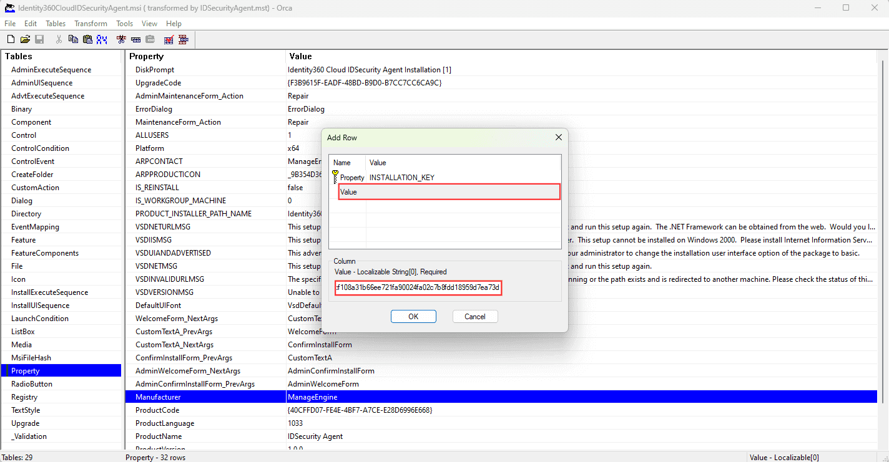The width and height of the screenshot is (889, 462).
Task: Select the File table
Action: click(x=17, y=266)
